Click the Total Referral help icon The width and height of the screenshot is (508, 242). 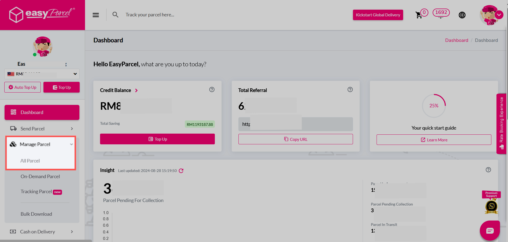tap(350, 90)
